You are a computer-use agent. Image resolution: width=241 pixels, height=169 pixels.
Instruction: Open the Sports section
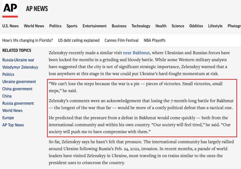[x=72, y=26]
